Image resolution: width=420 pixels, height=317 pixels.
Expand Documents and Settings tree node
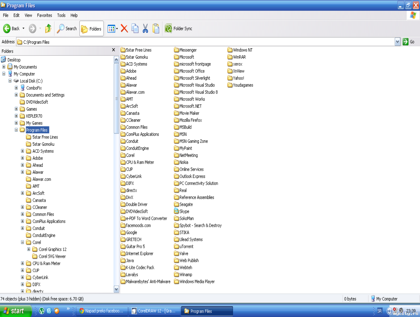16,95
